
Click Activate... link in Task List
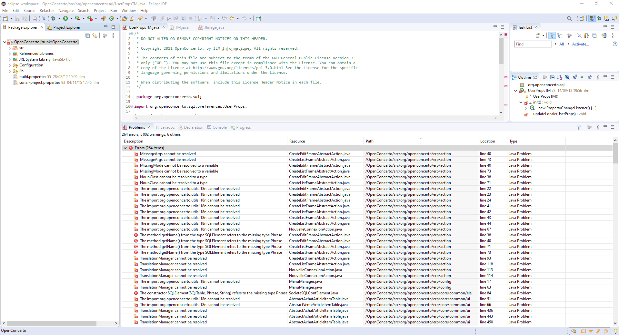coord(580,44)
